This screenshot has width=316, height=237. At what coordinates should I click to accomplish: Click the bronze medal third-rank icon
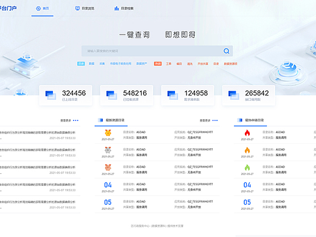click(108, 167)
